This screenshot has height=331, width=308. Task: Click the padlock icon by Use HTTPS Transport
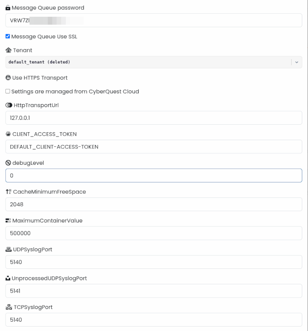[8, 78]
